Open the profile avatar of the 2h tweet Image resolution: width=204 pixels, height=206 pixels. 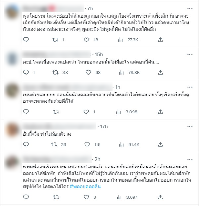pyautogui.click(x=12, y=163)
